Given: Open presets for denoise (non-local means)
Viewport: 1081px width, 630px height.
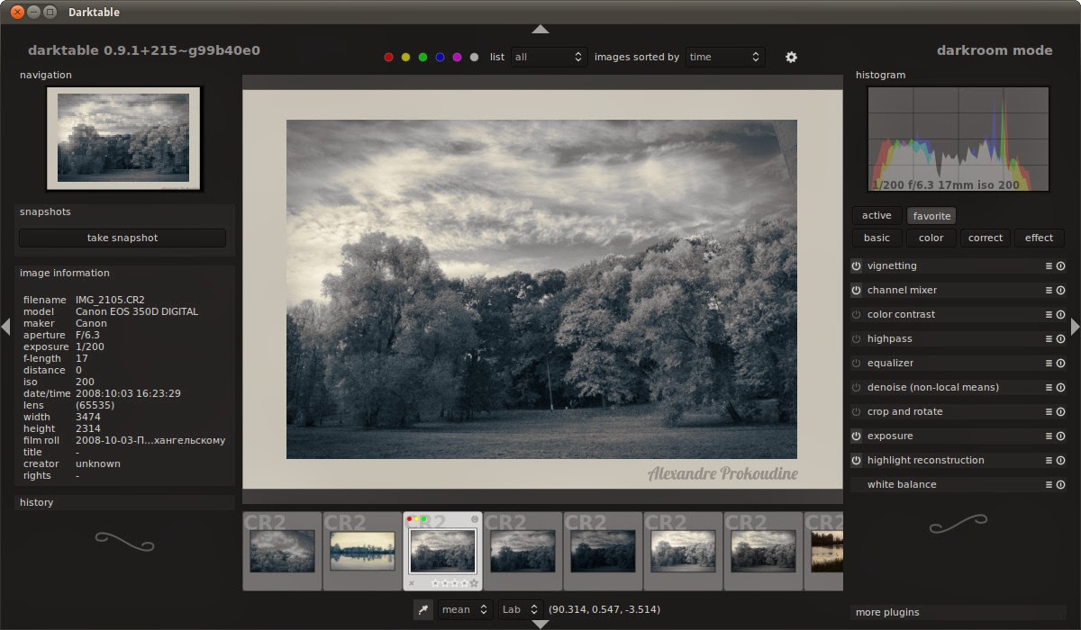Looking at the screenshot, I should [1049, 387].
